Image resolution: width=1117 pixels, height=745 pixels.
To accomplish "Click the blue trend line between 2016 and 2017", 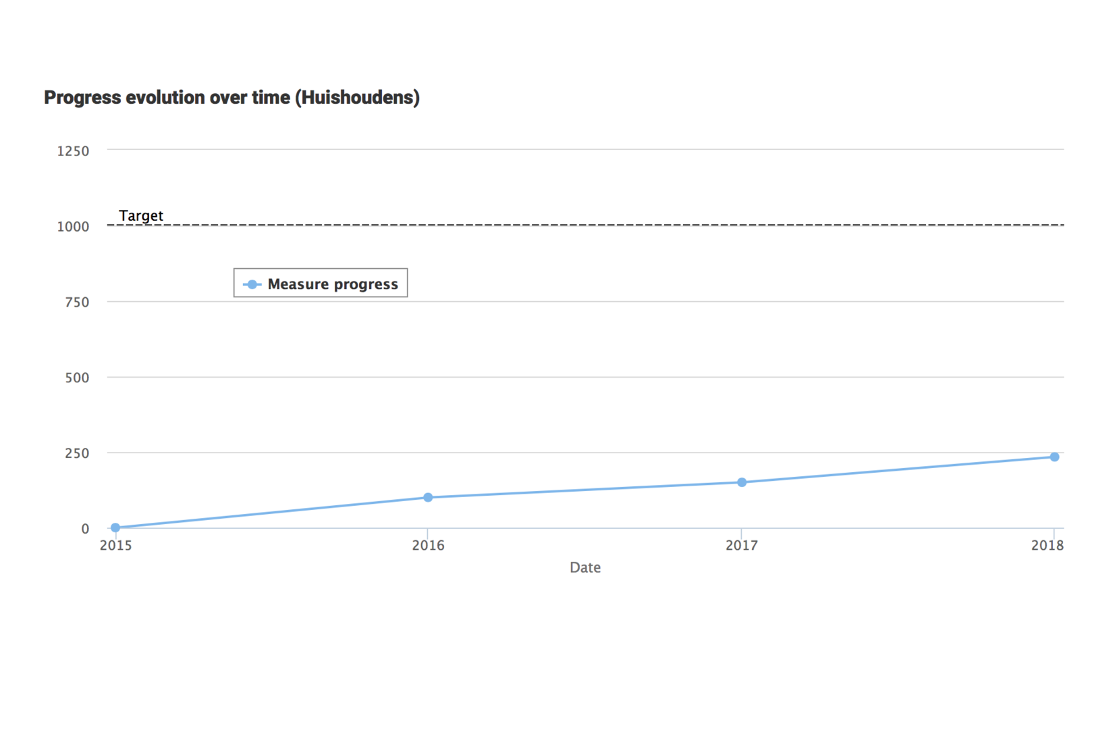I will [x=584, y=490].
